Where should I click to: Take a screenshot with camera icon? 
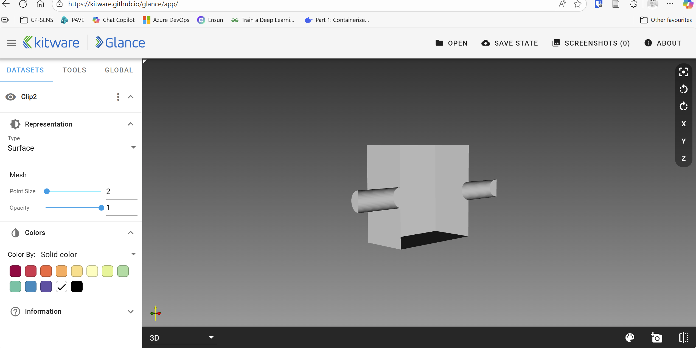(656, 338)
